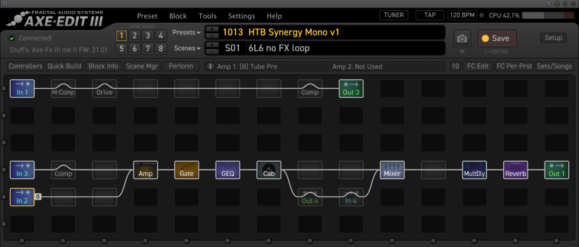This screenshot has height=247, width=579.
Task: Switch to scene 5
Action: pyautogui.click(x=121, y=49)
